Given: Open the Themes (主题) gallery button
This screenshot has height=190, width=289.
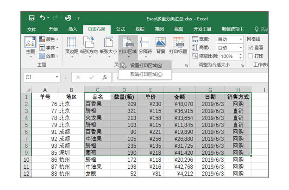Looking at the screenshot, I should pyautogui.click(x=30, y=47).
